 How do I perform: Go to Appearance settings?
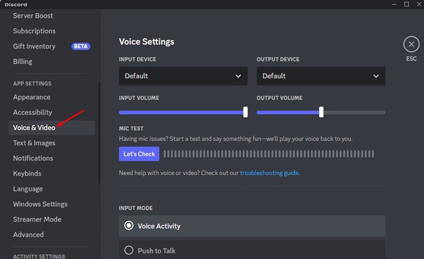31,97
